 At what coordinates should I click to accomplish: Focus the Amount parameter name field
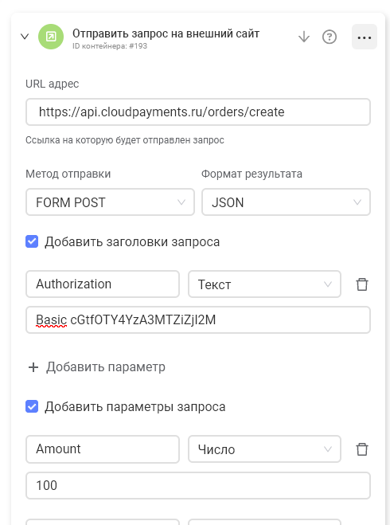[x=103, y=449]
